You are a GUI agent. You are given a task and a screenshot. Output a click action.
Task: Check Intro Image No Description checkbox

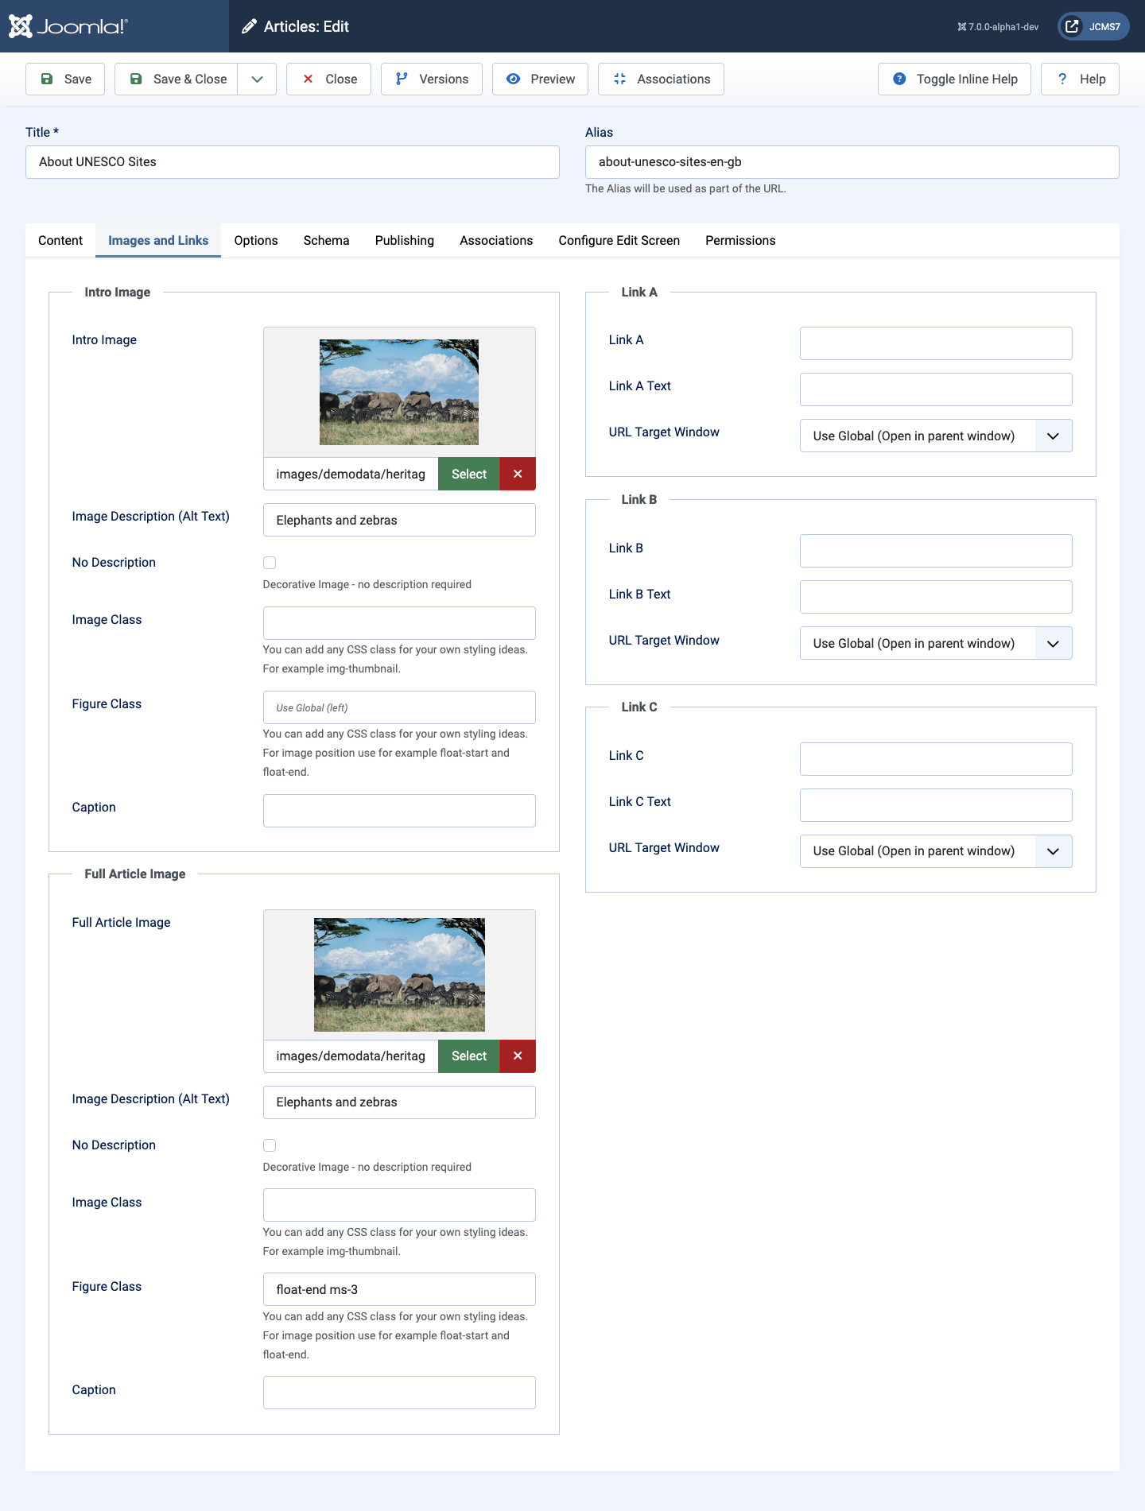270,563
